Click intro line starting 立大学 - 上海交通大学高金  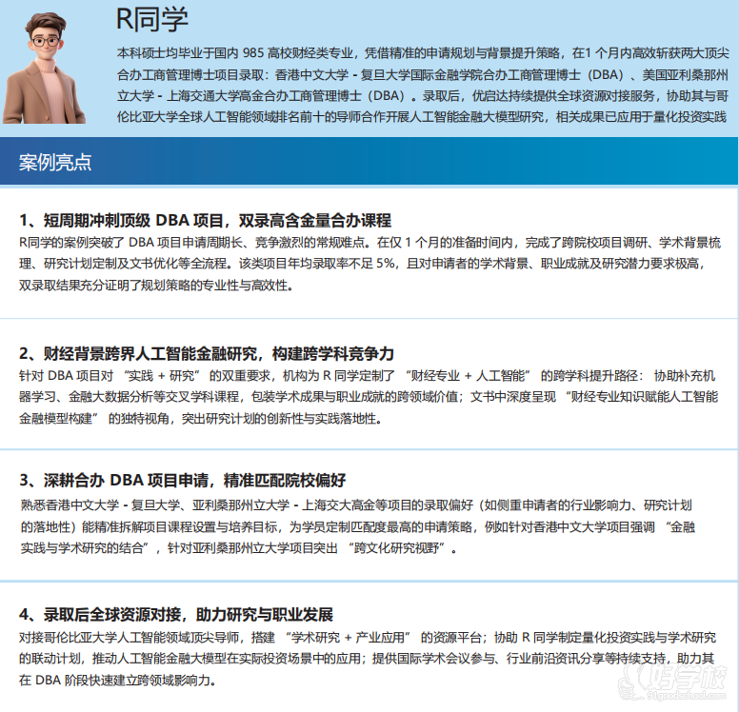tap(423, 95)
